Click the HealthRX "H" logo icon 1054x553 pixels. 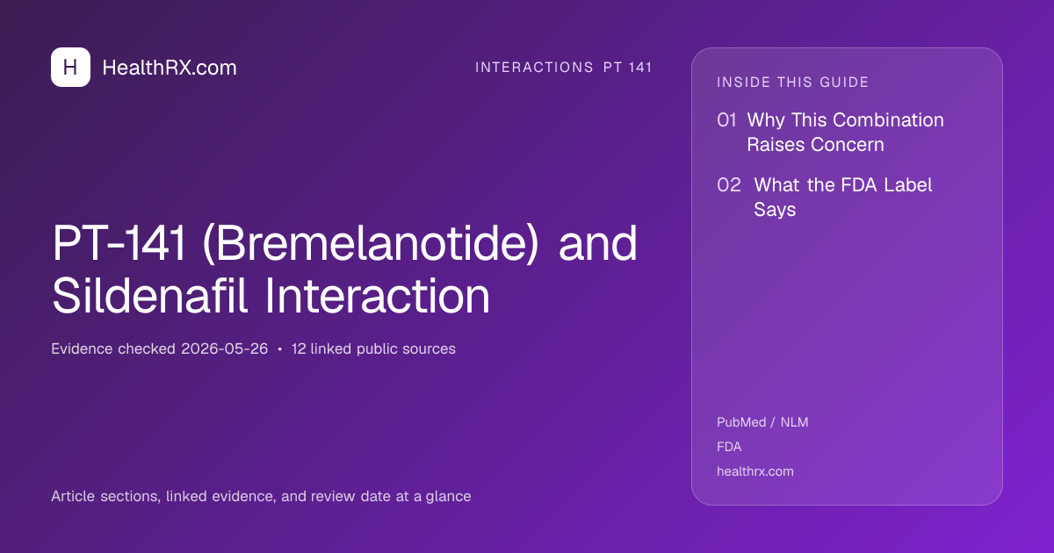point(70,68)
